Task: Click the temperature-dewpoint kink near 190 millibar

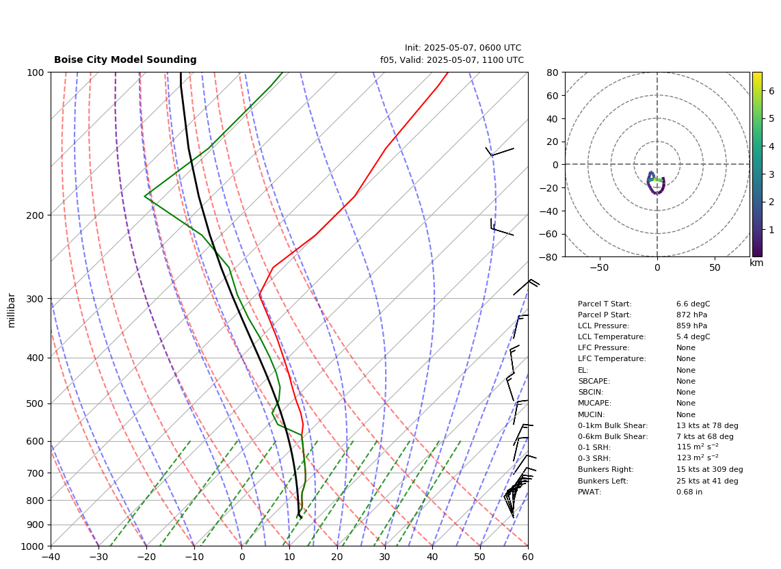Action: coord(145,196)
